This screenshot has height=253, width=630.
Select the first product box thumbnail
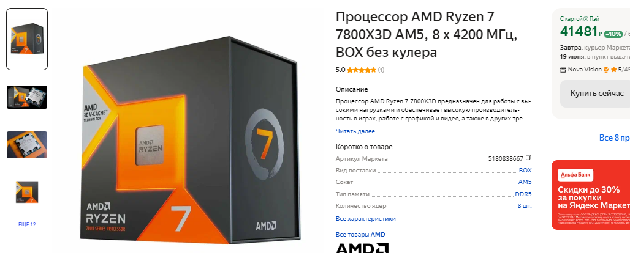point(27,39)
